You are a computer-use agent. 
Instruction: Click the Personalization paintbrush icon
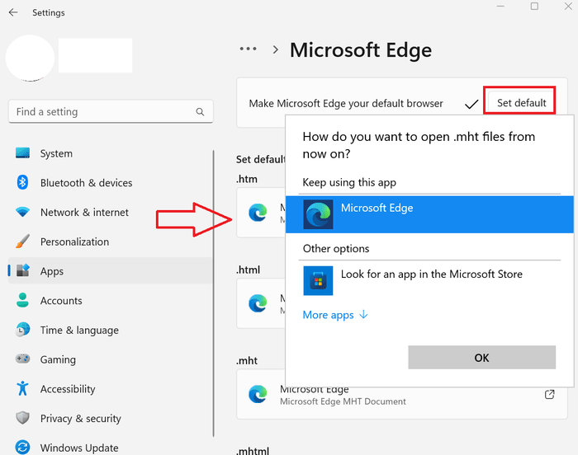coord(22,242)
